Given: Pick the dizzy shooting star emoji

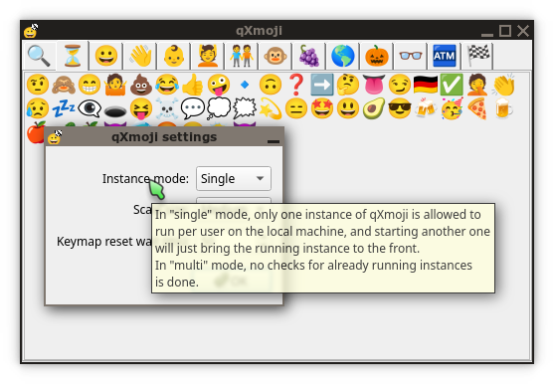Looking at the screenshot, I should pos(271,108).
